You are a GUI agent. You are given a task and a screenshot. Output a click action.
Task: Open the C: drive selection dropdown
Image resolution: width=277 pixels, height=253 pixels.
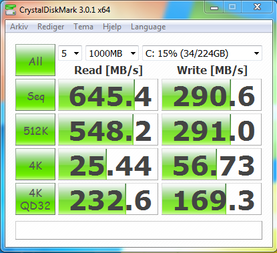click(x=202, y=53)
